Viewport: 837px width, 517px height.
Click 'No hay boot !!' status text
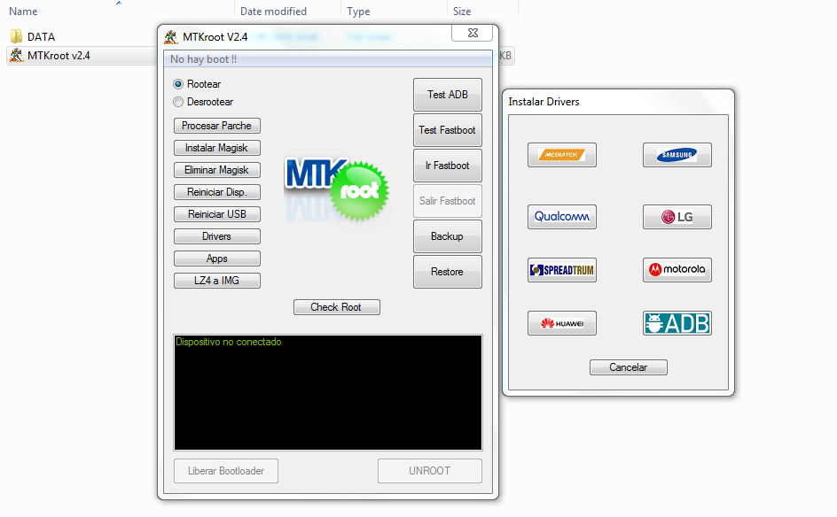(x=203, y=59)
